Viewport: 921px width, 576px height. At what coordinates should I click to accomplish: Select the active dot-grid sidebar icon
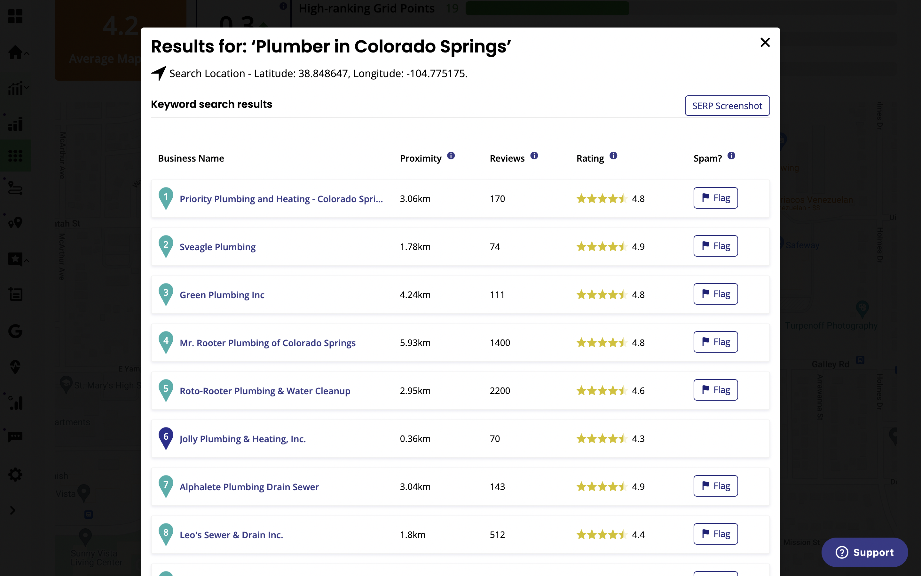coord(15,156)
